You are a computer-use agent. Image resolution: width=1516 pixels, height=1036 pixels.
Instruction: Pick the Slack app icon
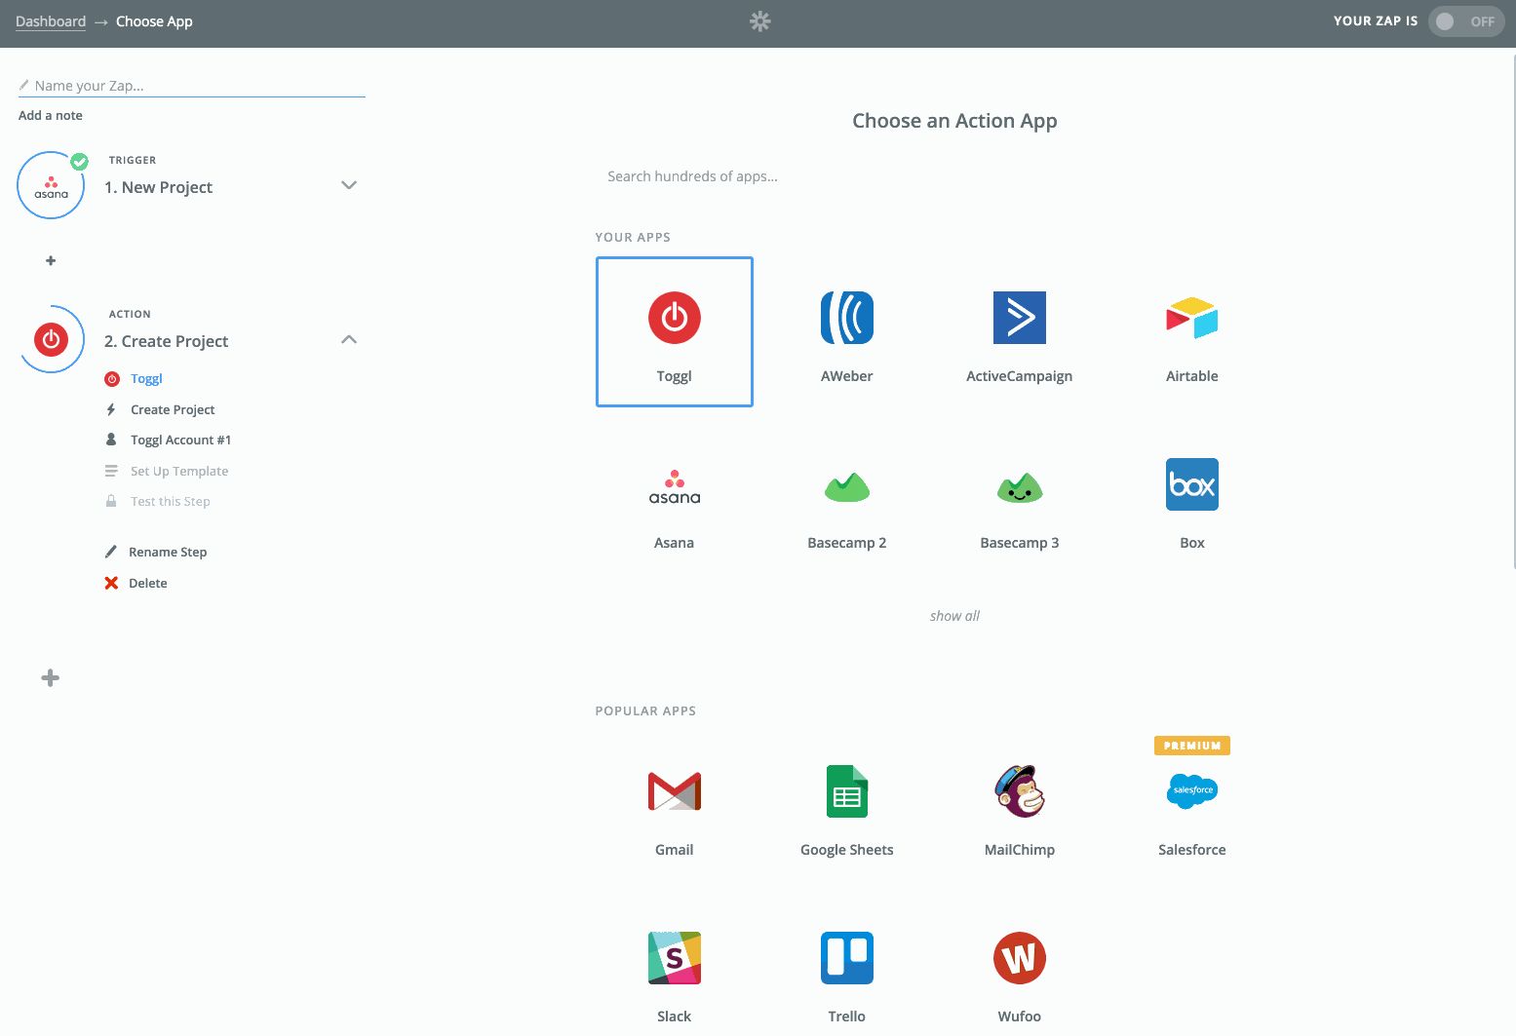pyautogui.click(x=675, y=958)
